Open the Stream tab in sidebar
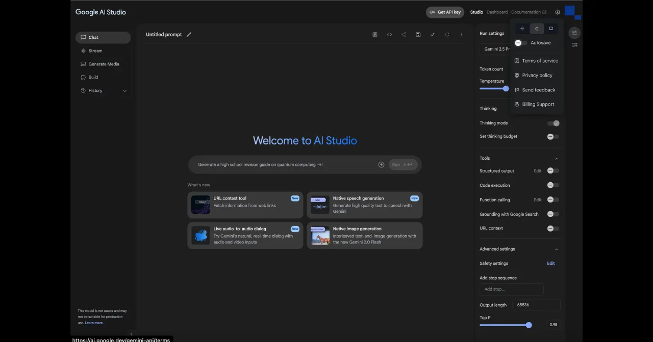This screenshot has width=653, height=342. click(95, 51)
